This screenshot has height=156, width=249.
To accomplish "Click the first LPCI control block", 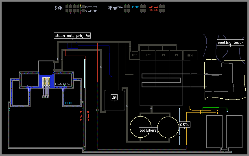I will pos(161,6).
